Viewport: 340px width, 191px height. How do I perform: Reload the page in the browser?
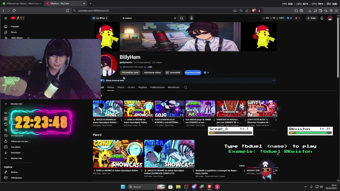click(x=14, y=11)
